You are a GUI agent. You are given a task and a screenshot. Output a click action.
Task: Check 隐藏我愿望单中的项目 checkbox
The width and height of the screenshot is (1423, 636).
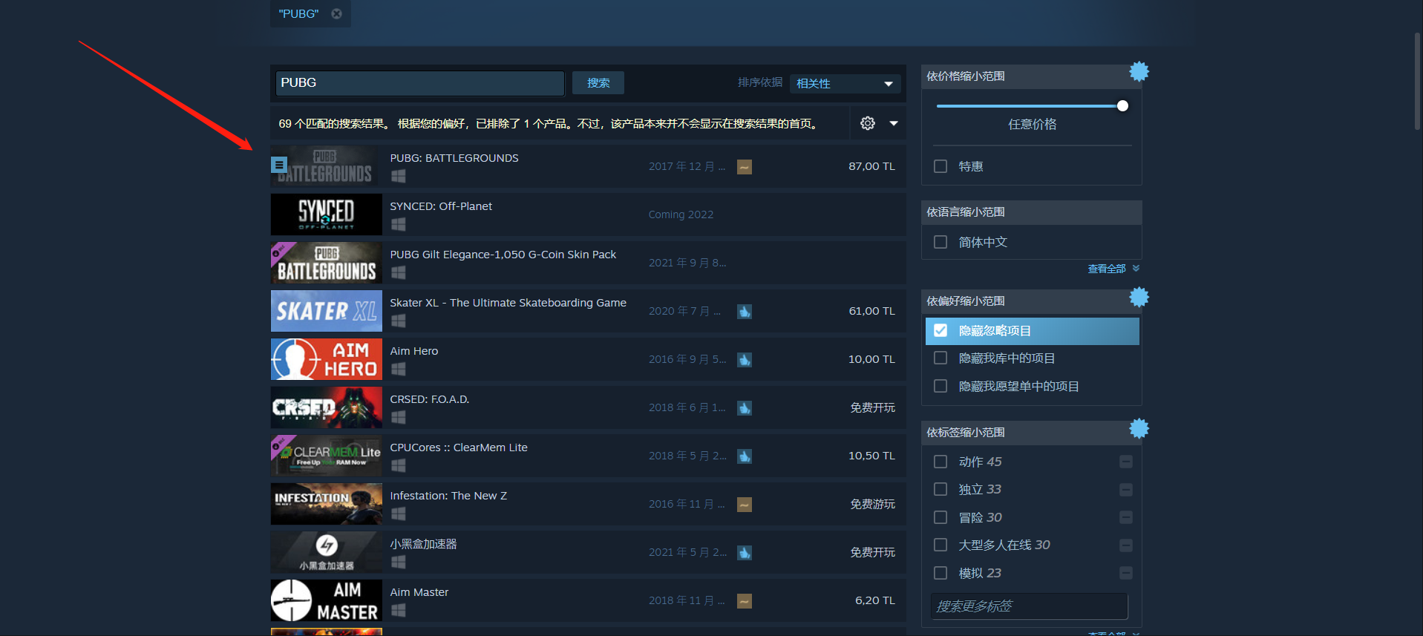pos(941,386)
